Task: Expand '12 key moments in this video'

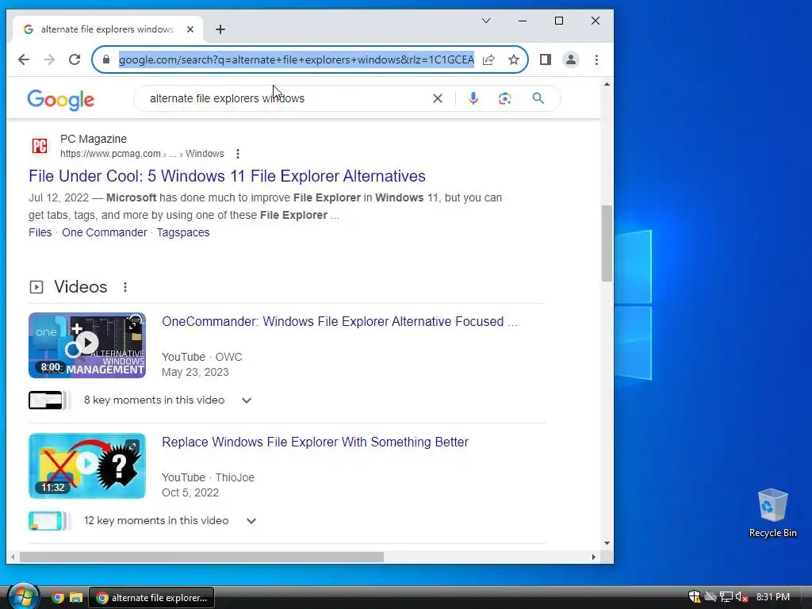Action: (251, 521)
